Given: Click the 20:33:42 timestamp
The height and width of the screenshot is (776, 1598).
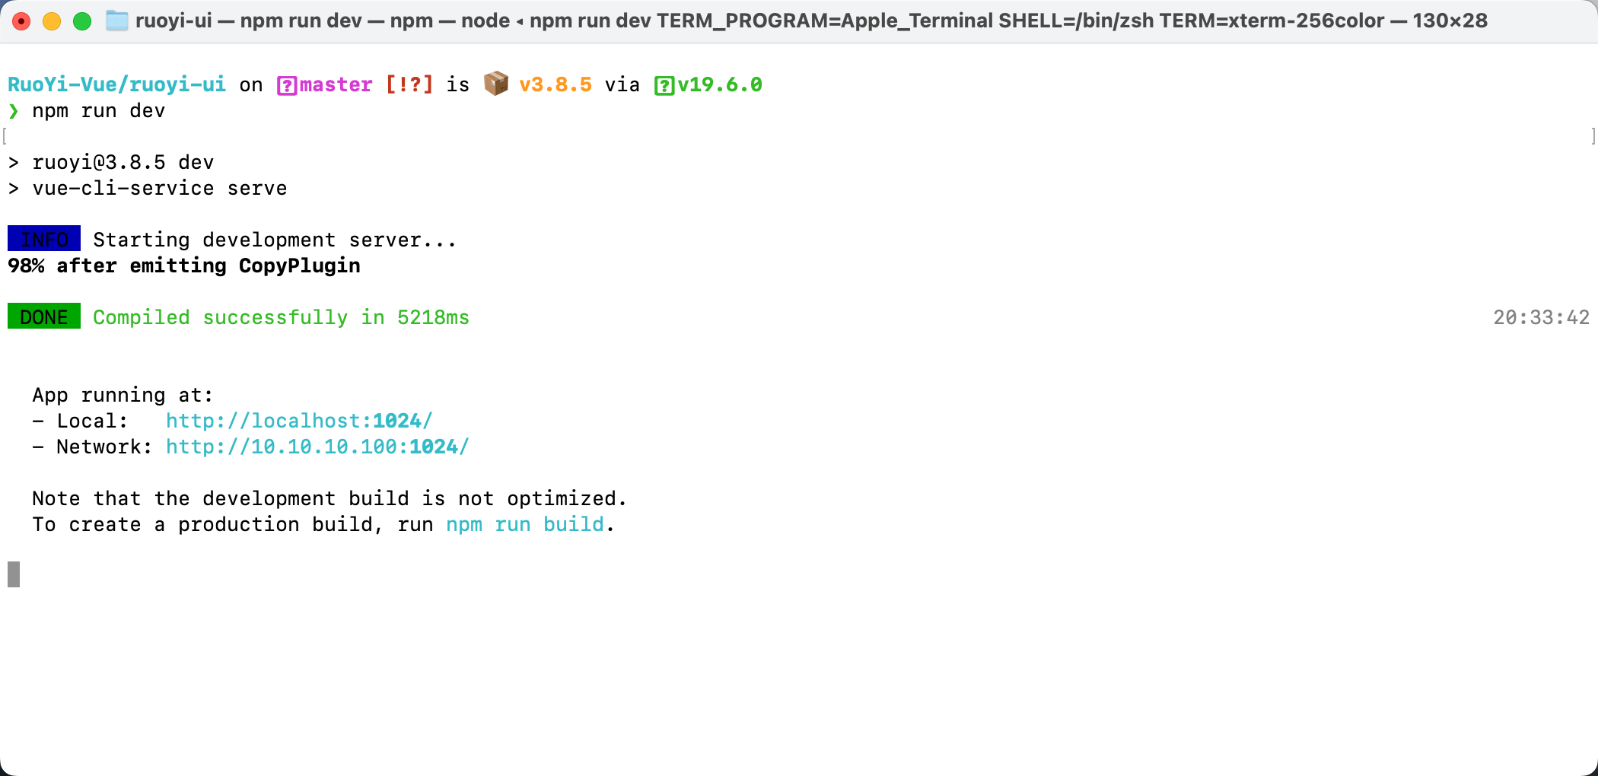Looking at the screenshot, I should 1541,317.
